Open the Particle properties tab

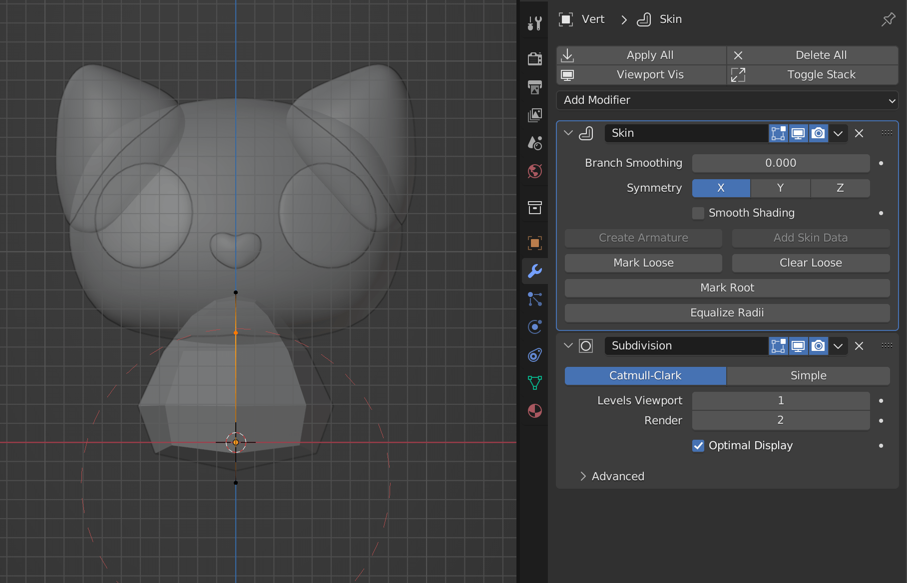click(x=534, y=299)
